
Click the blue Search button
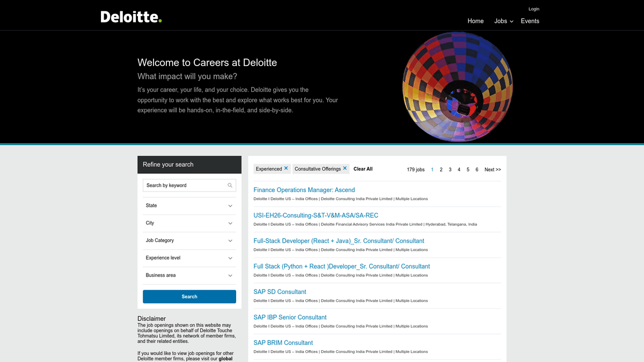(189, 297)
